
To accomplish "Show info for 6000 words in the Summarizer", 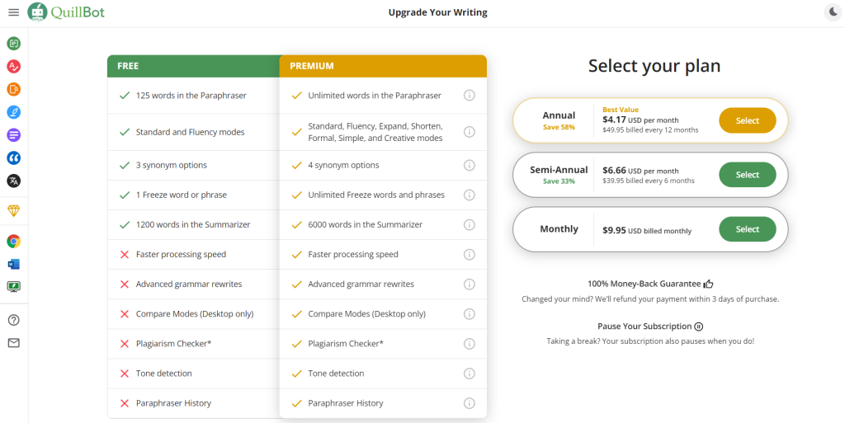I will [x=470, y=224].
